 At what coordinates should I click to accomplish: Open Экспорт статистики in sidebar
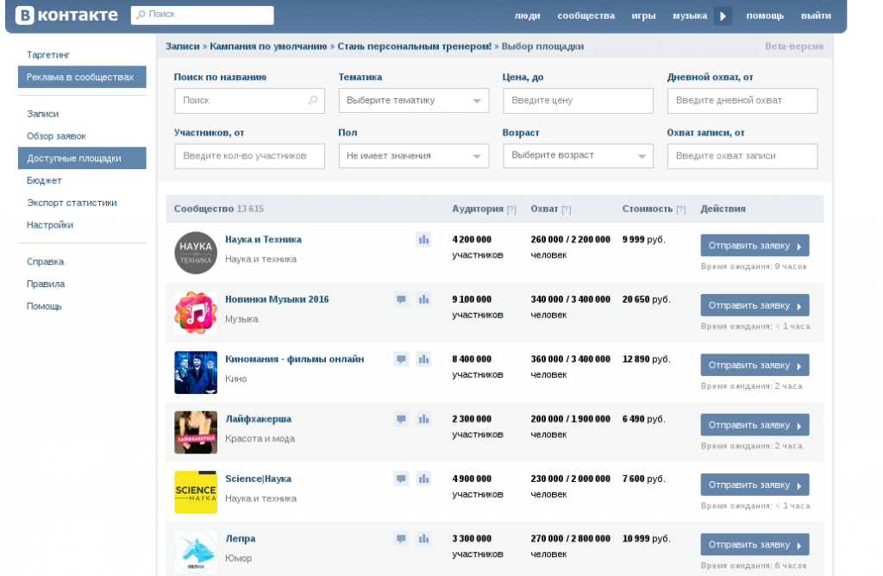click(x=72, y=203)
